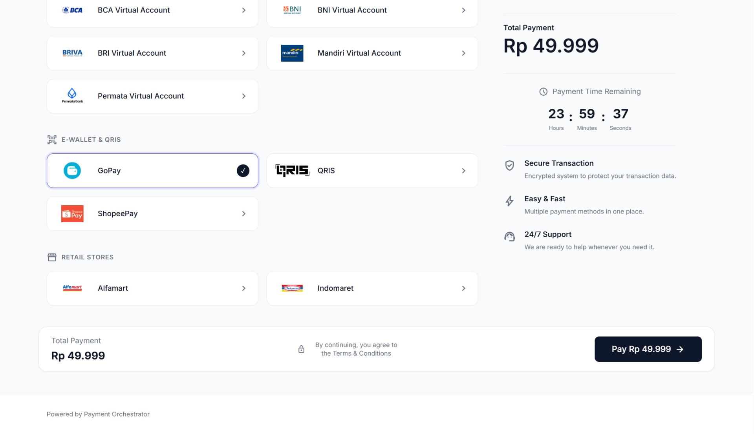
Task: Click the E-WALLET & QRIS heading
Action: [91, 140]
